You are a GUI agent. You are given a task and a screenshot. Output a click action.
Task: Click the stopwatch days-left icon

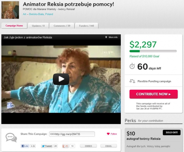pos(132,66)
